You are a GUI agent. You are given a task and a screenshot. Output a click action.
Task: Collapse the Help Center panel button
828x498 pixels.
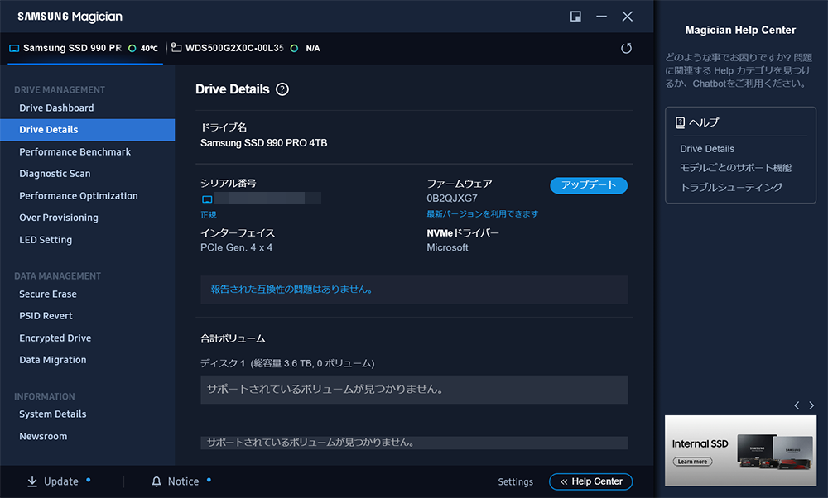point(591,481)
